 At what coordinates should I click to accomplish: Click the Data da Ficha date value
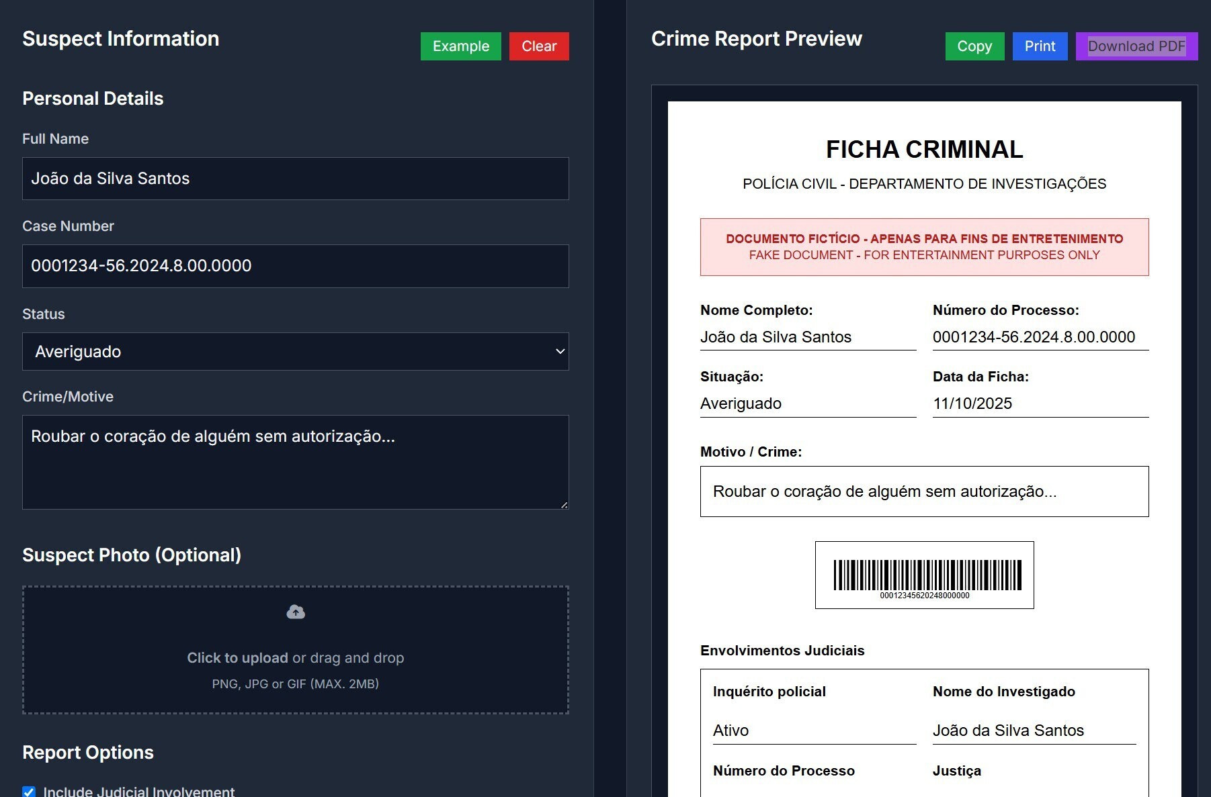[972, 404]
